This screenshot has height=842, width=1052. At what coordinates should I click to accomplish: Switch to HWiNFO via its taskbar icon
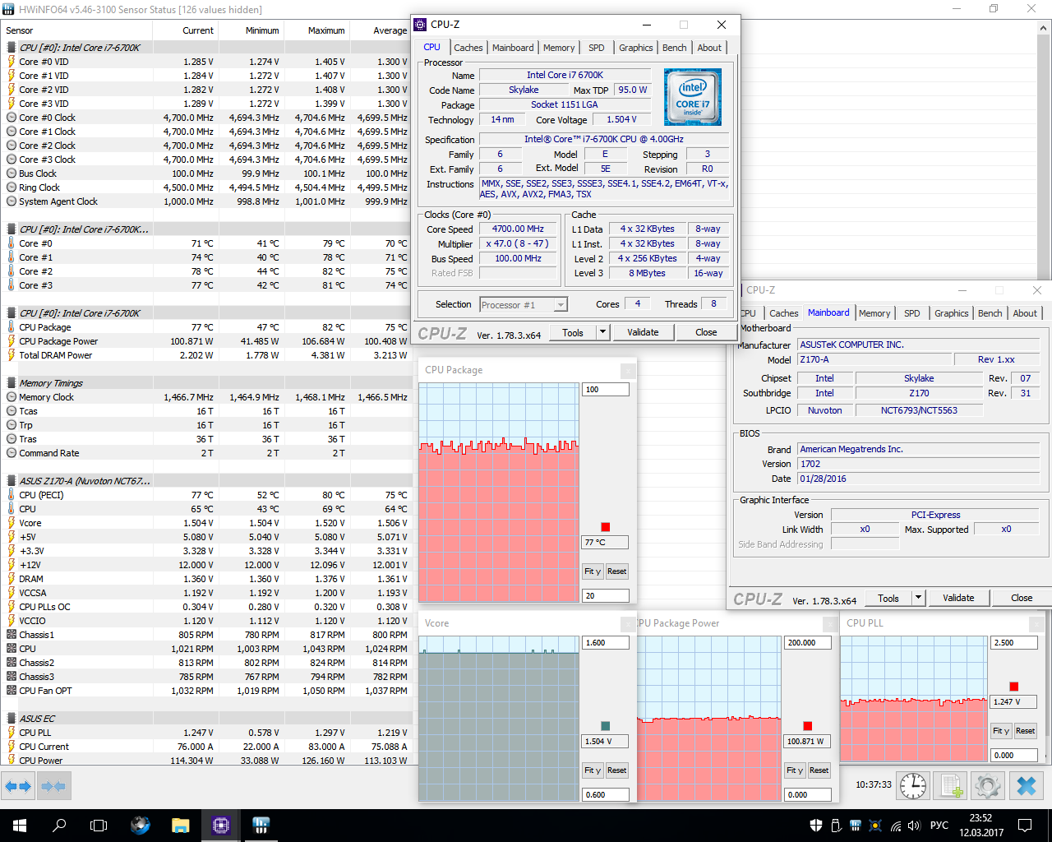point(261,826)
